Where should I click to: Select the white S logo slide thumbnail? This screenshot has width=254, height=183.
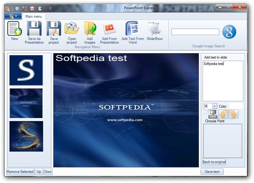[26, 70]
